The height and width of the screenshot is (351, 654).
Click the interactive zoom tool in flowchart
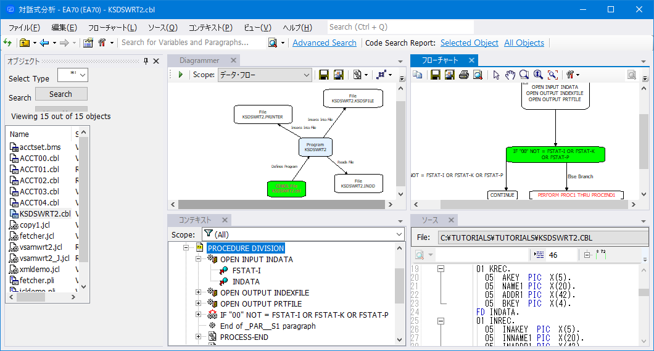539,75
